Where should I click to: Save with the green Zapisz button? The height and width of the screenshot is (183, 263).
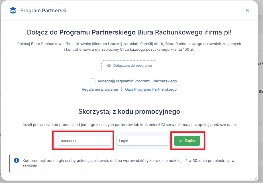click(187, 141)
